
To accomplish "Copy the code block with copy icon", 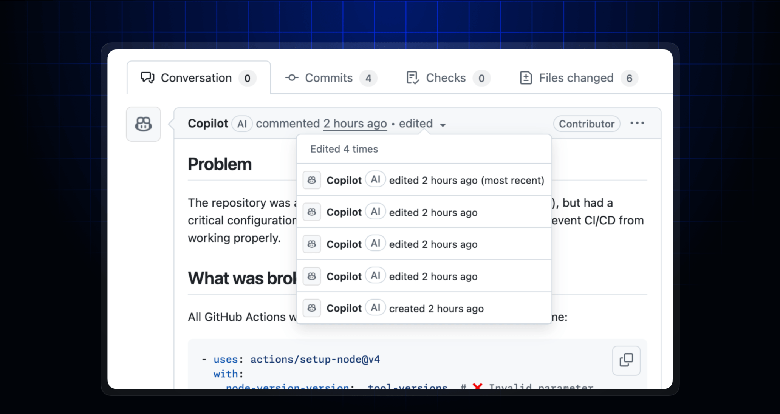I will (x=626, y=360).
